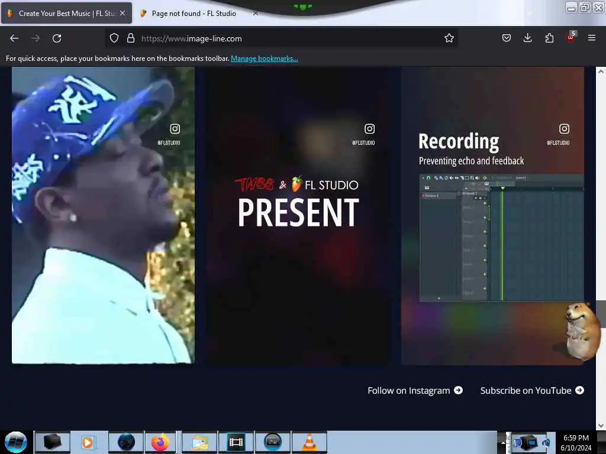Click the page scrollbar down arrow
The height and width of the screenshot is (454, 606).
tap(601, 426)
